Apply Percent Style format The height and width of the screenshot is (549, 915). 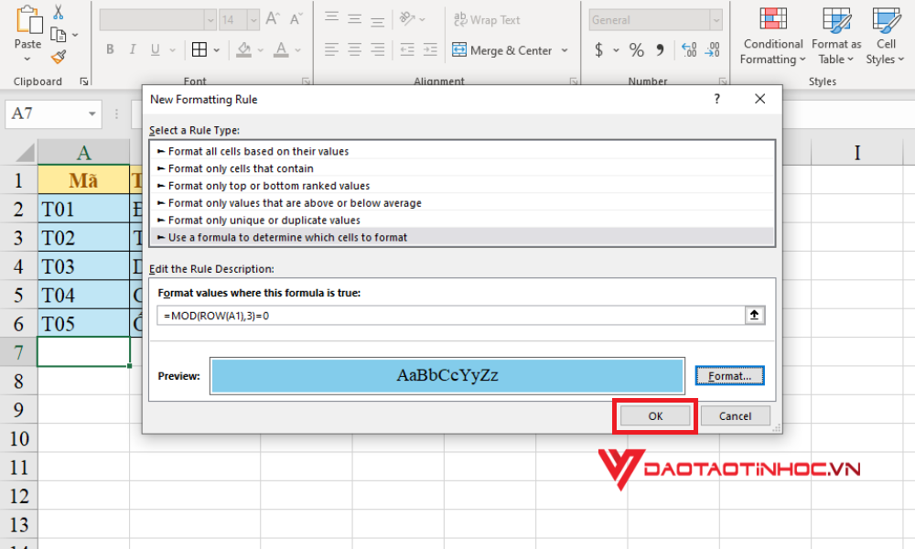(637, 50)
